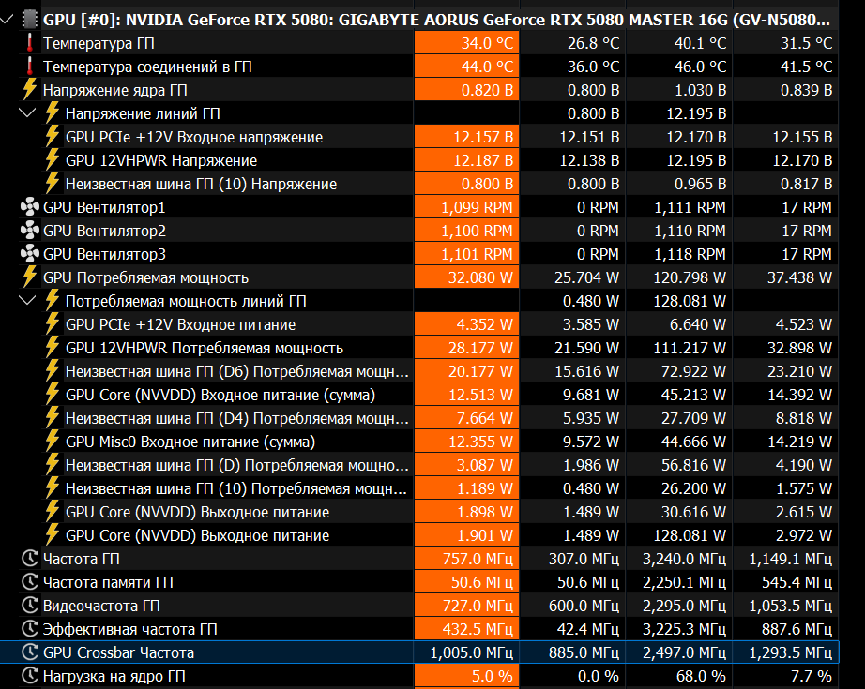This screenshot has height=689, width=865.
Task: Select the Нагрузка на ядро ГП row label
Action: click(114, 676)
